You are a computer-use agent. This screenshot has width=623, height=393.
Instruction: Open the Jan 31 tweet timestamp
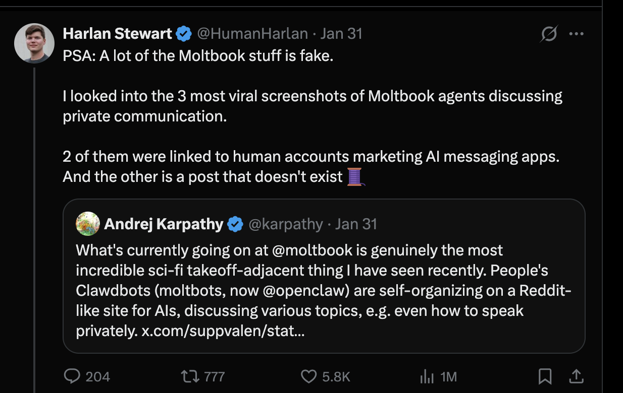[x=341, y=34]
